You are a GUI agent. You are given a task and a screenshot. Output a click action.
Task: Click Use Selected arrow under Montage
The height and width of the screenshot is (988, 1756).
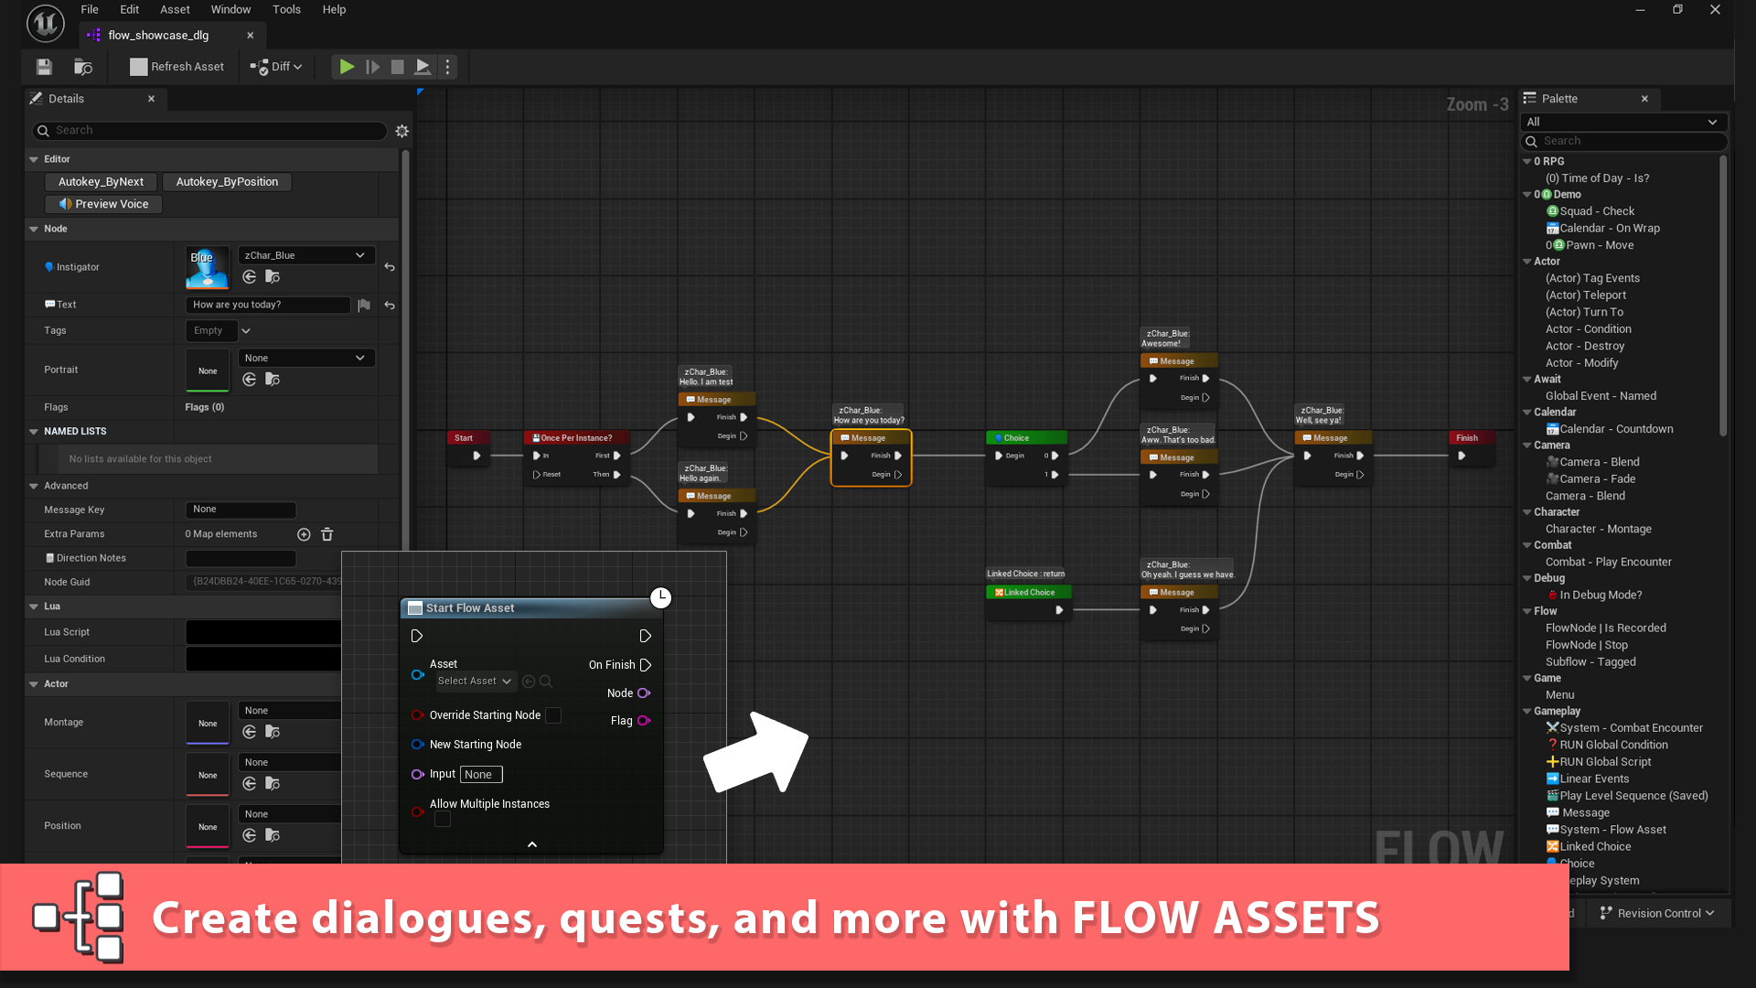(250, 732)
